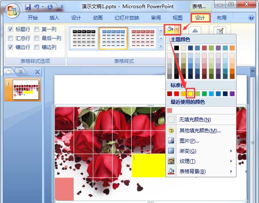Switch to the 动画 Animations tab

click(x=98, y=18)
